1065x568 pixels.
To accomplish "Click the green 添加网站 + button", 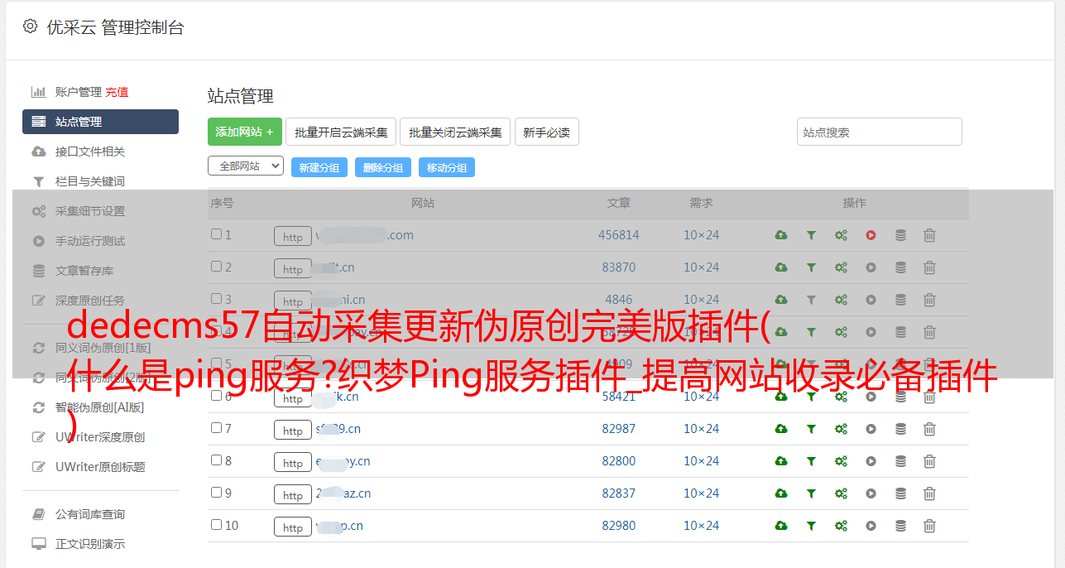I will pos(245,132).
